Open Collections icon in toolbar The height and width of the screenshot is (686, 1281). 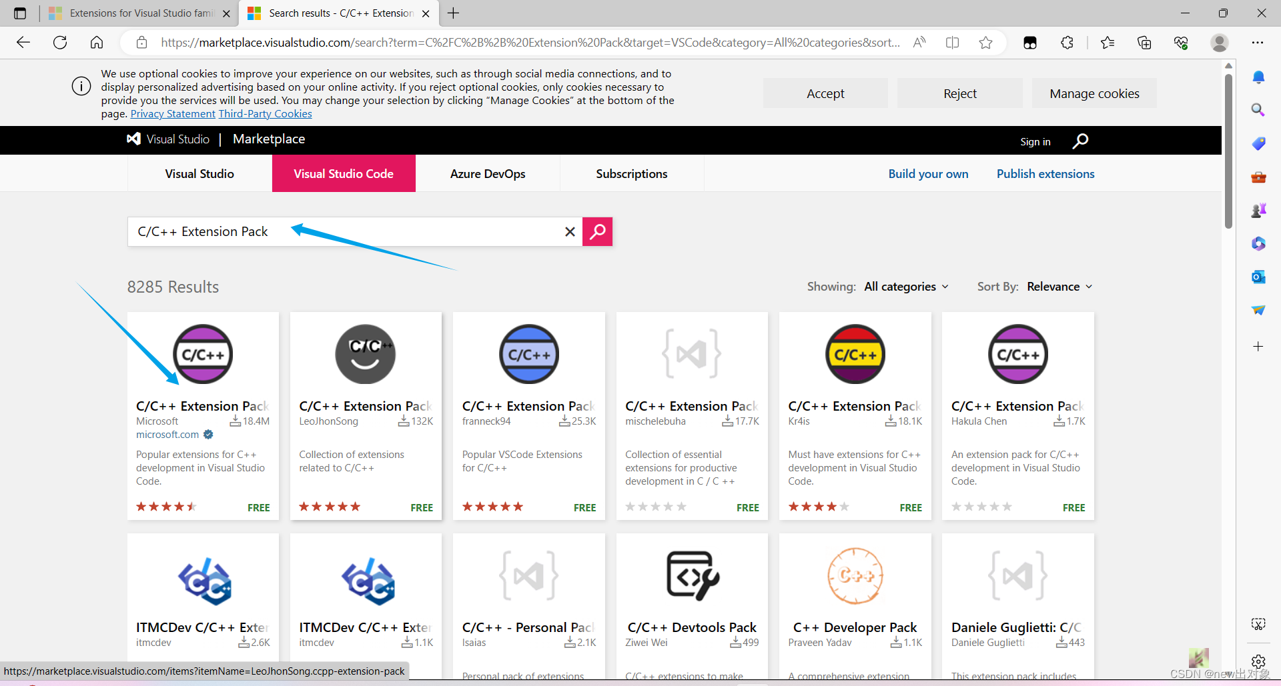[x=1144, y=43]
